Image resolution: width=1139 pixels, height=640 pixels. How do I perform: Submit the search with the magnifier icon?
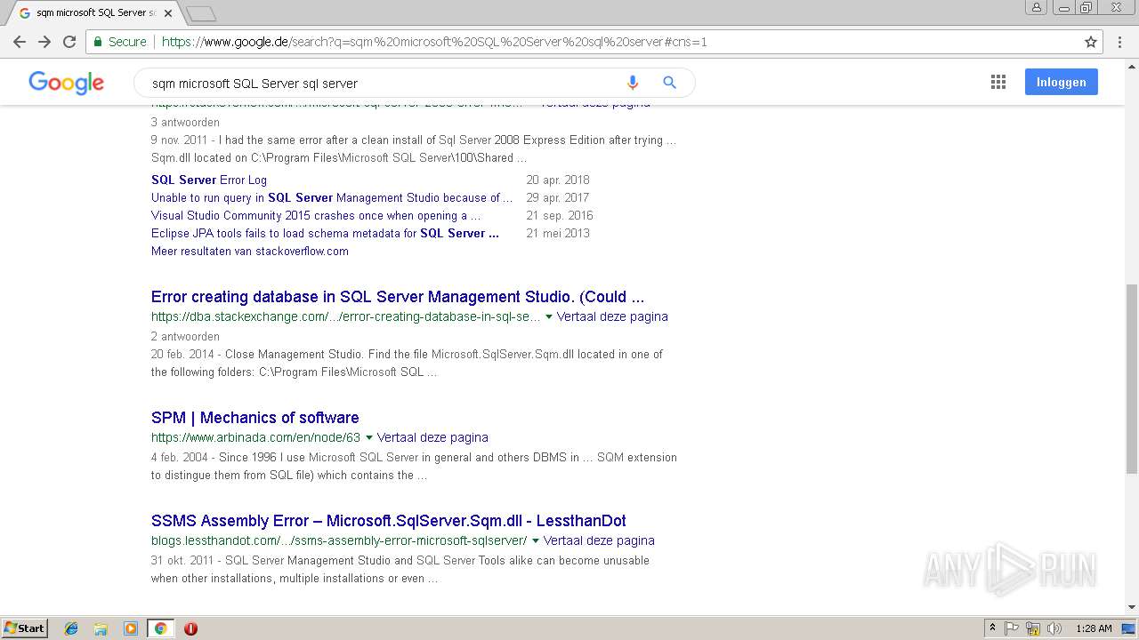670,83
